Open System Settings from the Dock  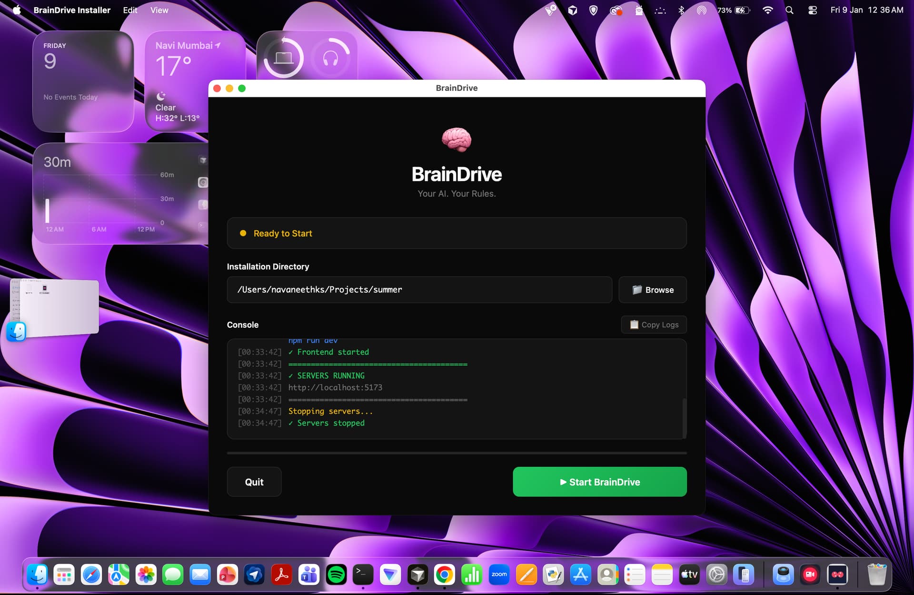click(717, 575)
